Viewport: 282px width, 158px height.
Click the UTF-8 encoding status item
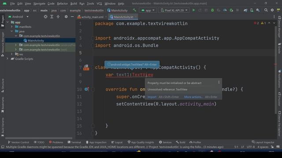click(251, 147)
